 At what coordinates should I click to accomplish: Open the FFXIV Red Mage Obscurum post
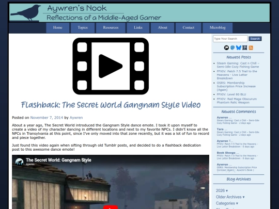pyautogui.click(x=237, y=101)
